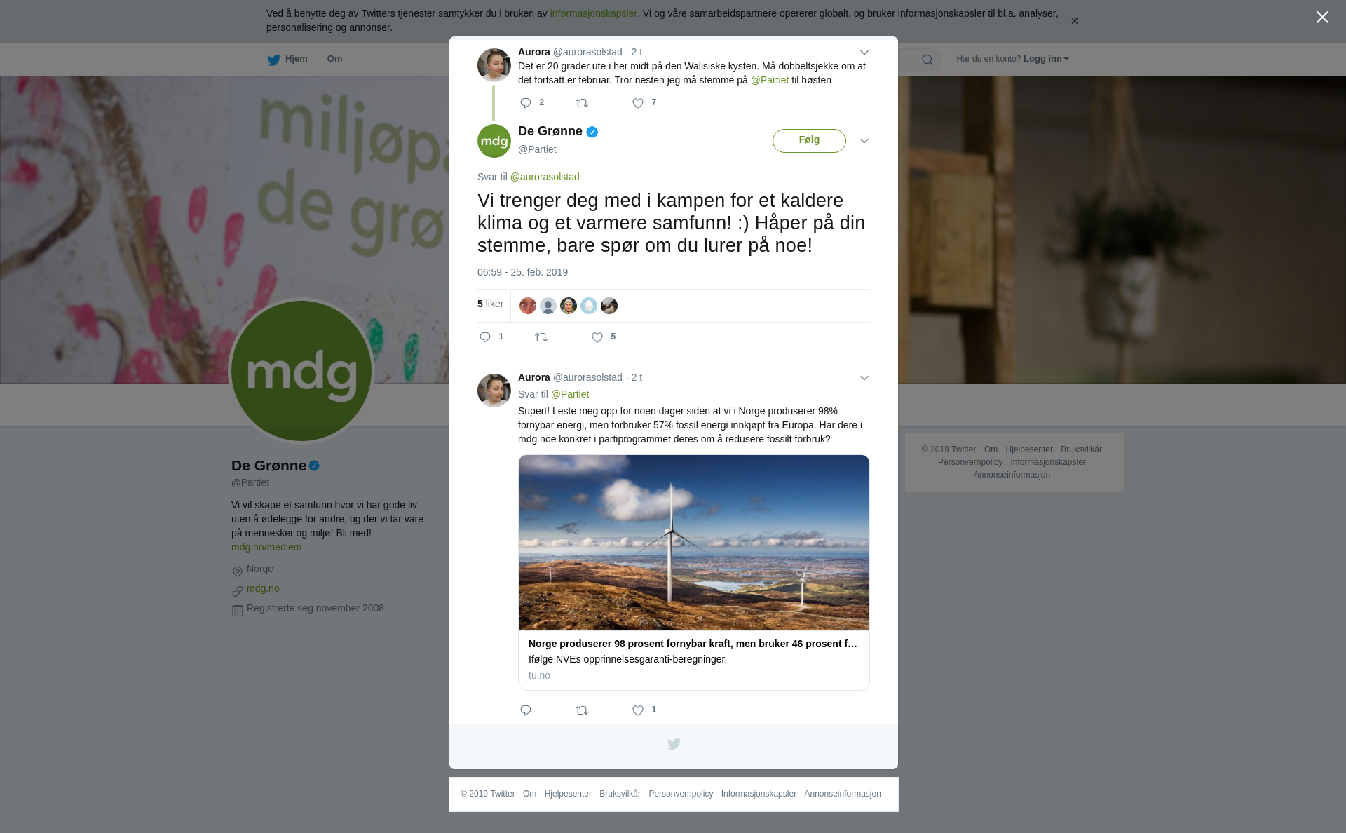Screen dimensions: 1346x833
Task: Open more options on Aurora's top tweet
Action: click(x=864, y=53)
